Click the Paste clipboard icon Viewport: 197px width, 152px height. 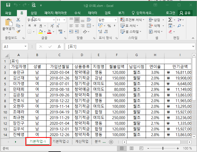pos(8,23)
